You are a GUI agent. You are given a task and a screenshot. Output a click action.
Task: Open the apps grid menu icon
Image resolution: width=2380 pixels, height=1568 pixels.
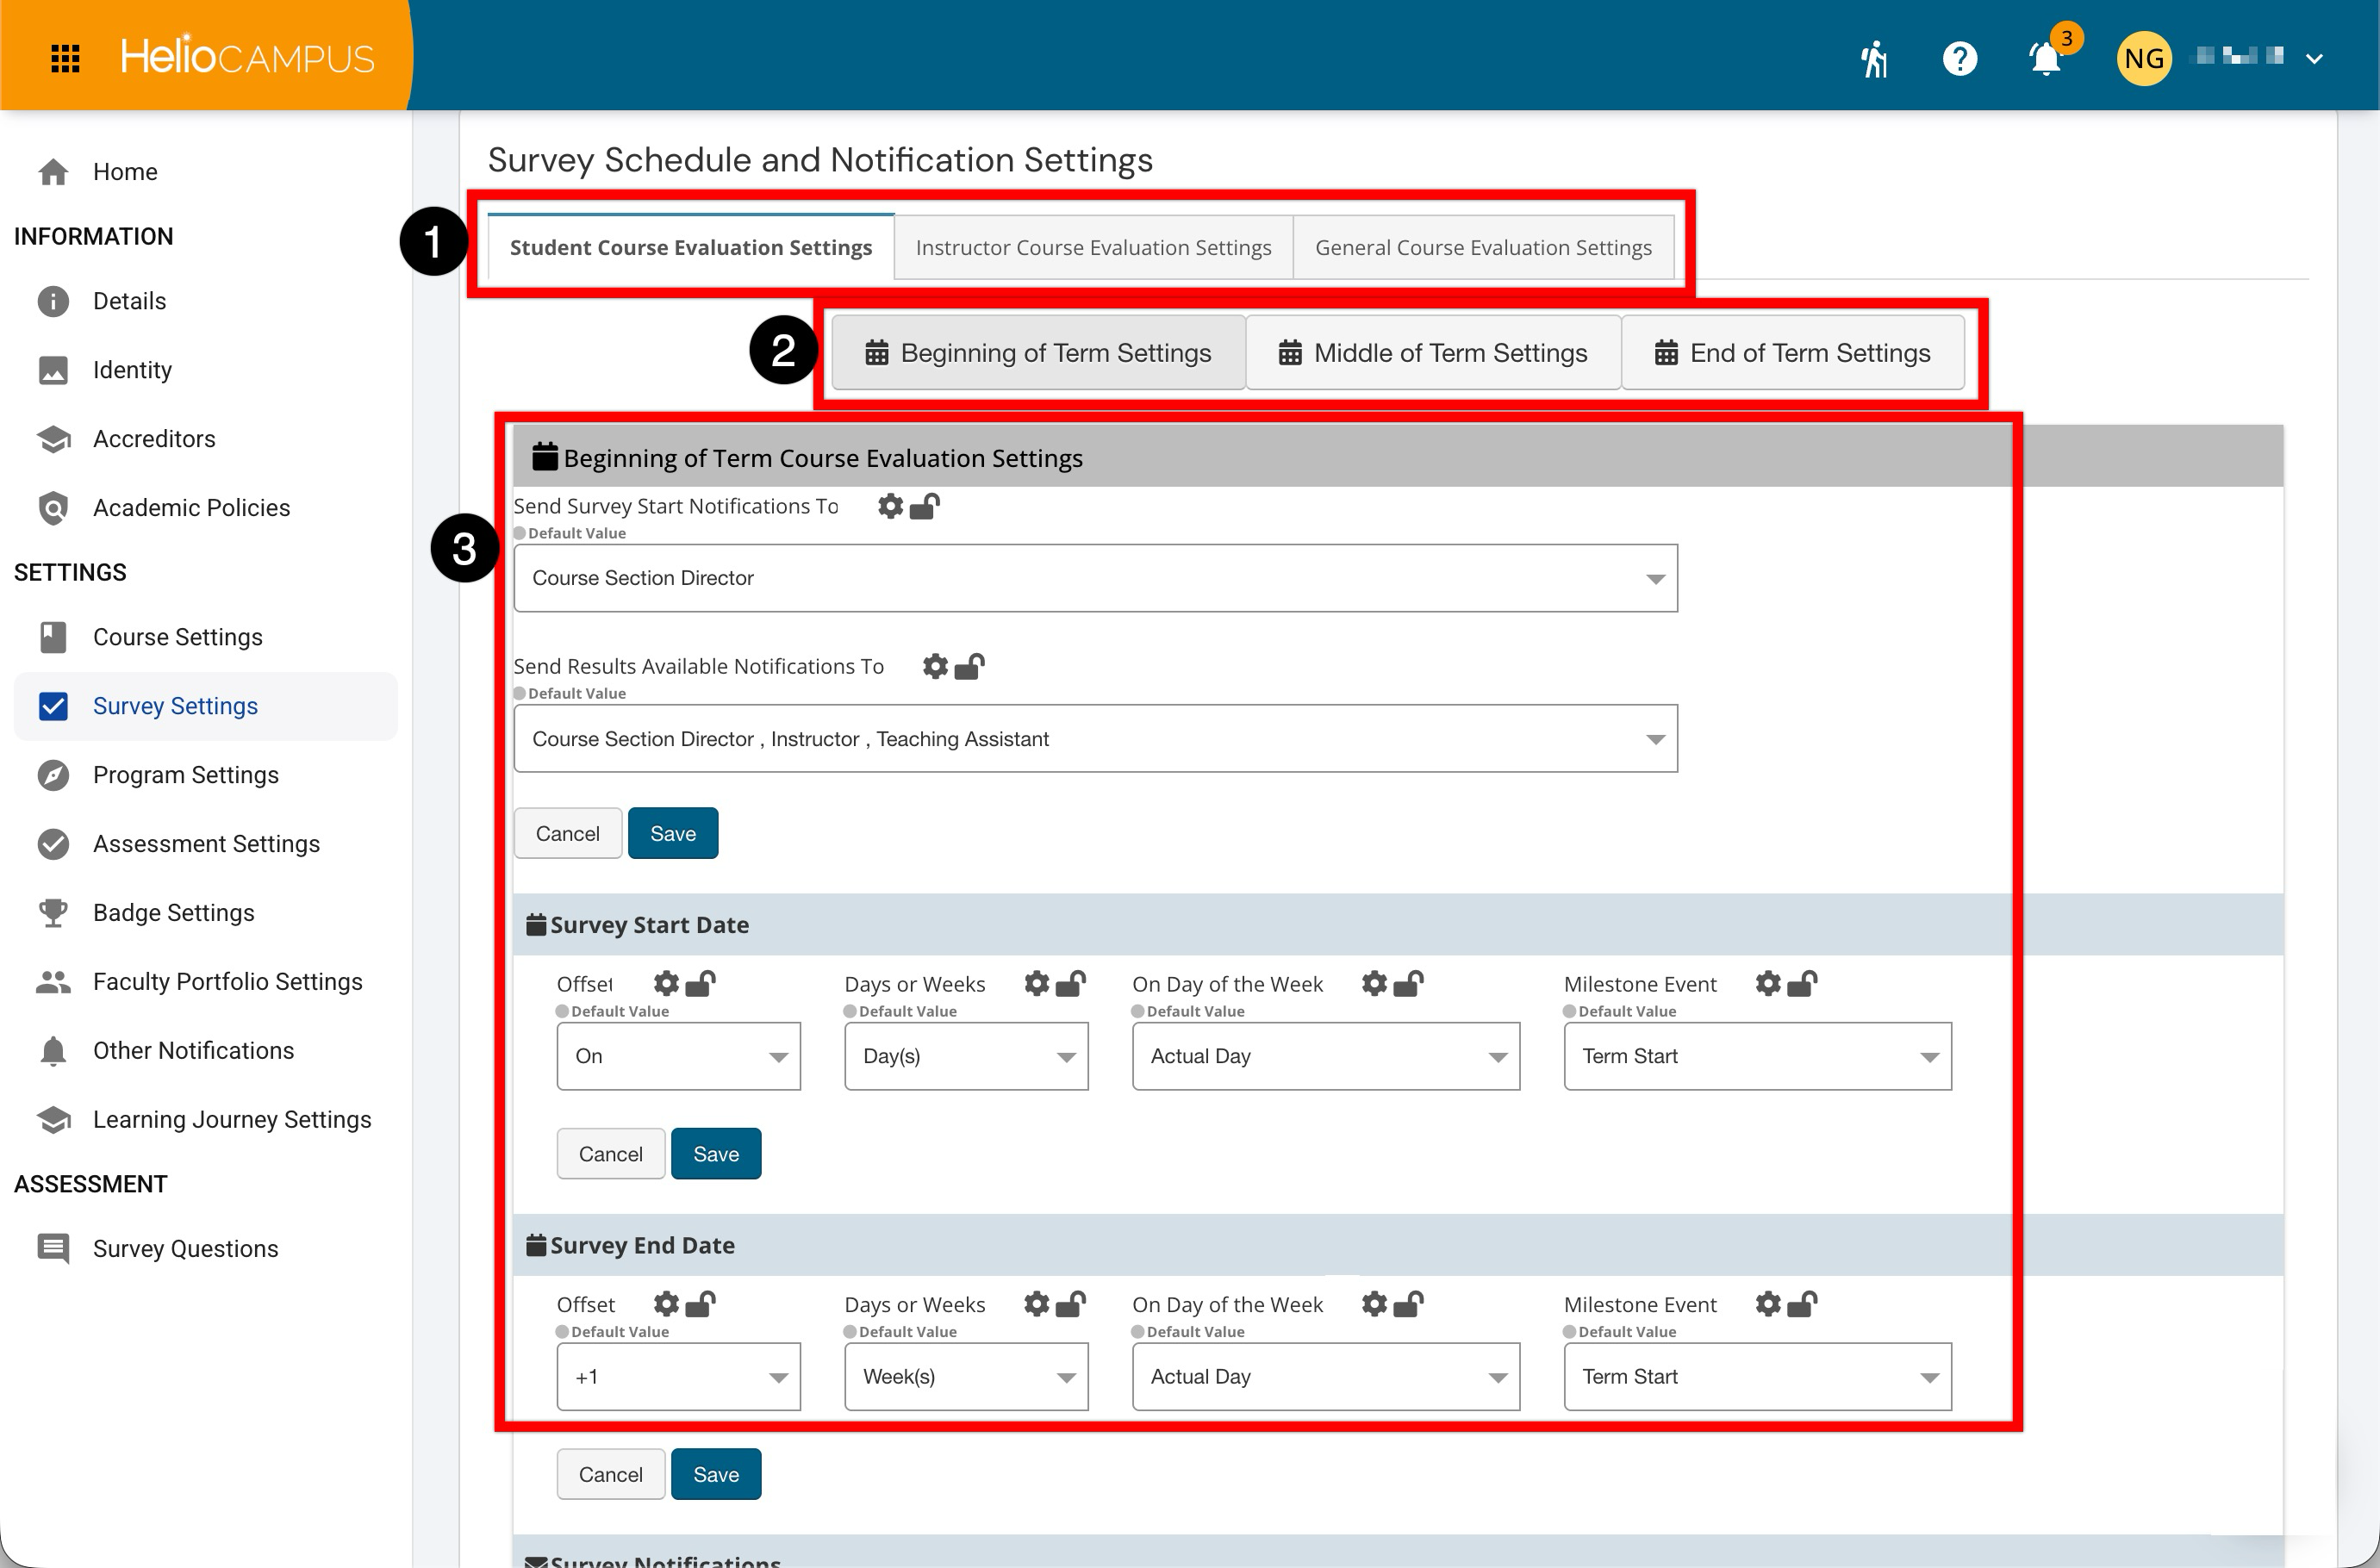pyautogui.click(x=65, y=58)
